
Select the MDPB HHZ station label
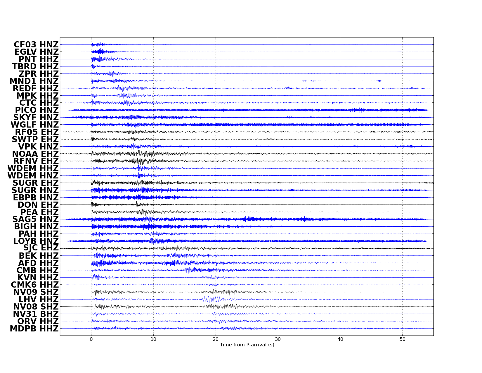pos(34,329)
